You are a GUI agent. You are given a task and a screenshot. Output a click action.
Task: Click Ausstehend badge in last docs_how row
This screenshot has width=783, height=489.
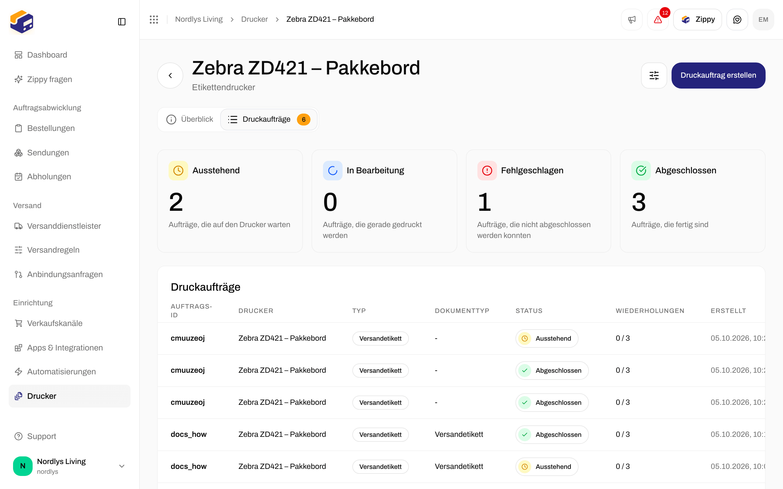547,467
